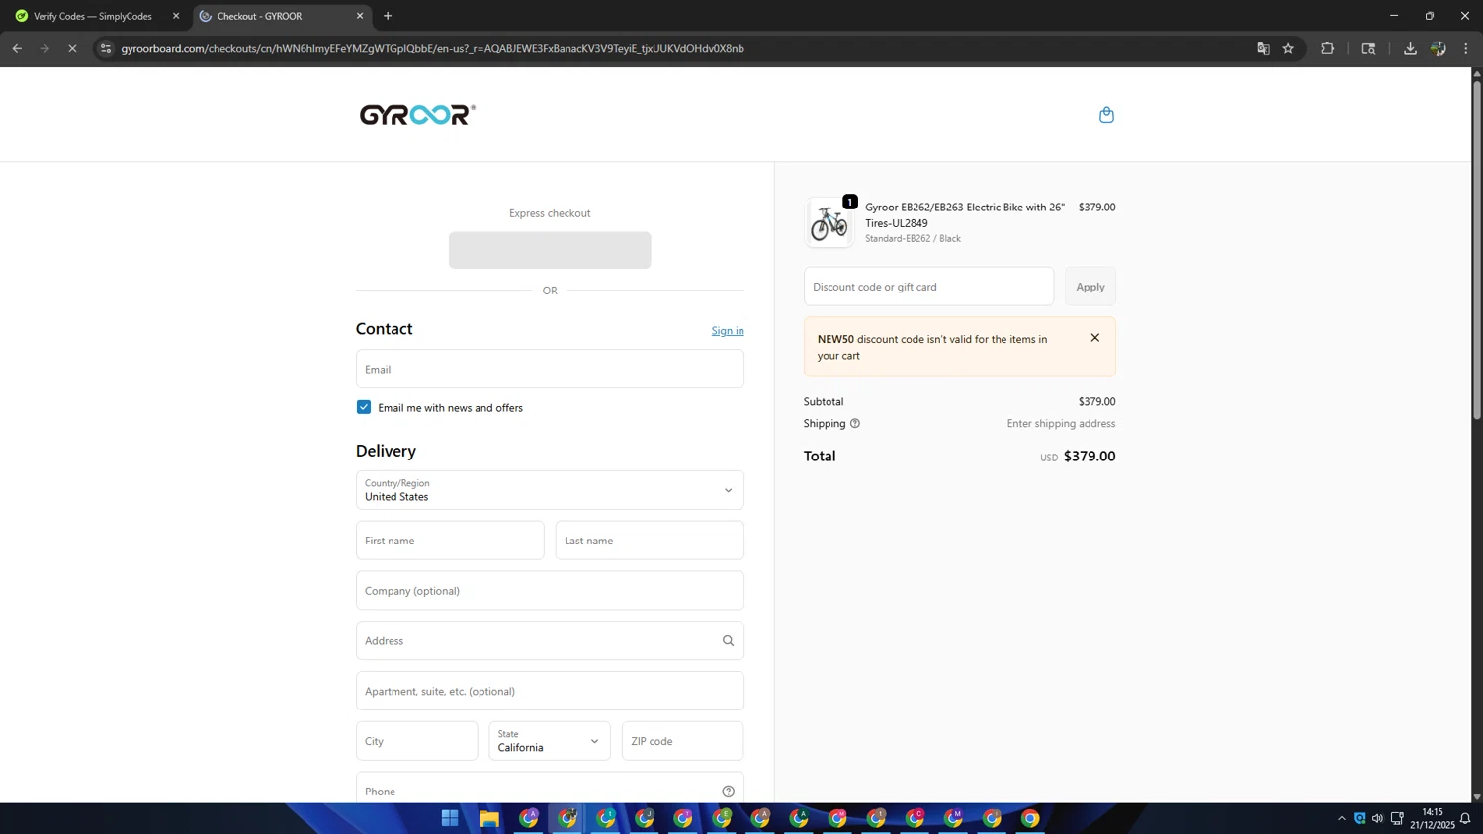
Task: Click the express checkout button placeholder
Action: (x=550, y=250)
